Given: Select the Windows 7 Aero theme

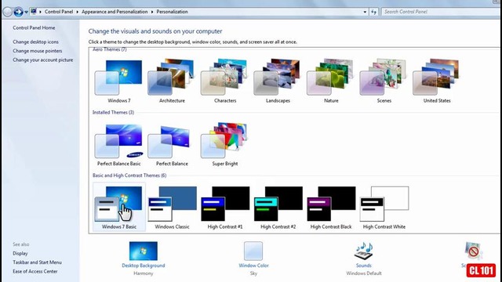Looking at the screenshot, I should click(x=118, y=81).
